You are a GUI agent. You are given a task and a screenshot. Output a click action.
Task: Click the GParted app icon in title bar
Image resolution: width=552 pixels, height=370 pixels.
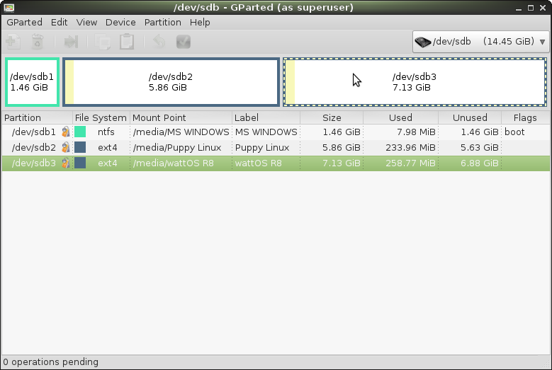click(9, 7)
